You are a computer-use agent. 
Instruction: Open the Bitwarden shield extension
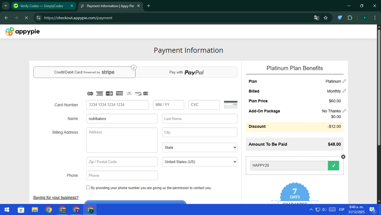340,18
